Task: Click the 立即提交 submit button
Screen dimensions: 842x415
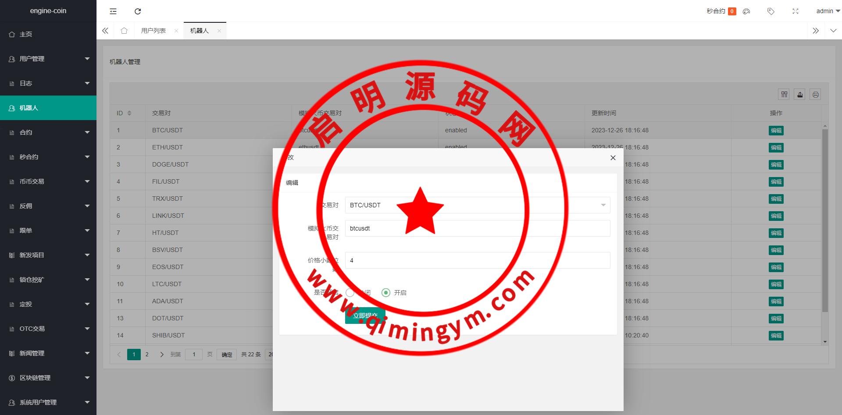Action: (x=365, y=316)
